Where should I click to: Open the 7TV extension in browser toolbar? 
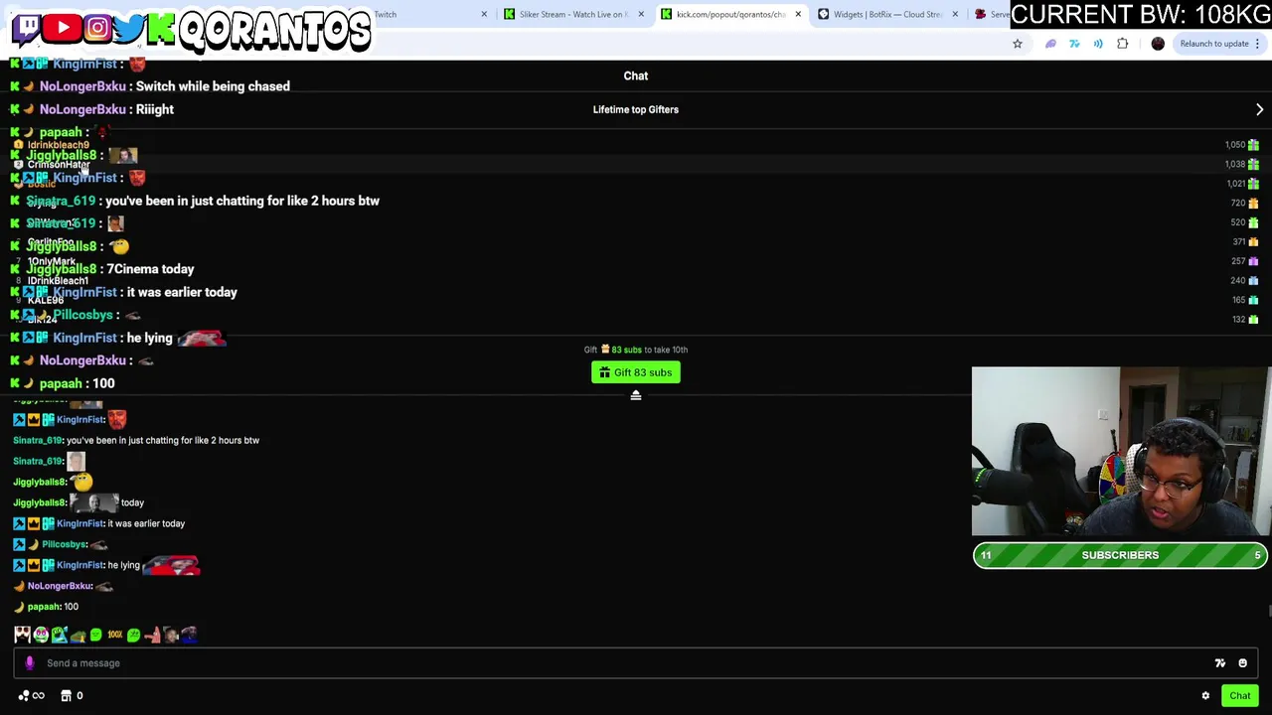(x=1074, y=44)
